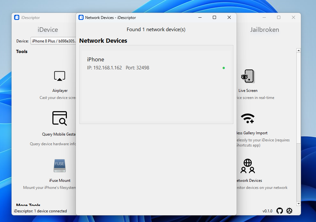This screenshot has height=222, width=316.
Task: Open the Device selector showing iPhone 8 Plus
Action: [x=53, y=41]
